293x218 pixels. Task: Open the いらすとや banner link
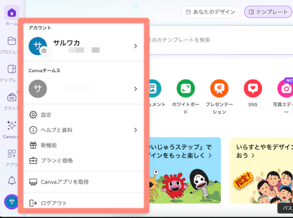click(x=265, y=151)
